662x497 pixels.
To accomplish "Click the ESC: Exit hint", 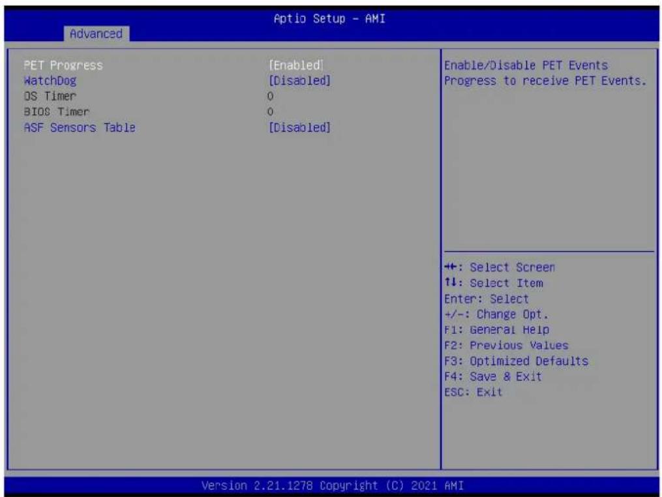I will point(474,392).
